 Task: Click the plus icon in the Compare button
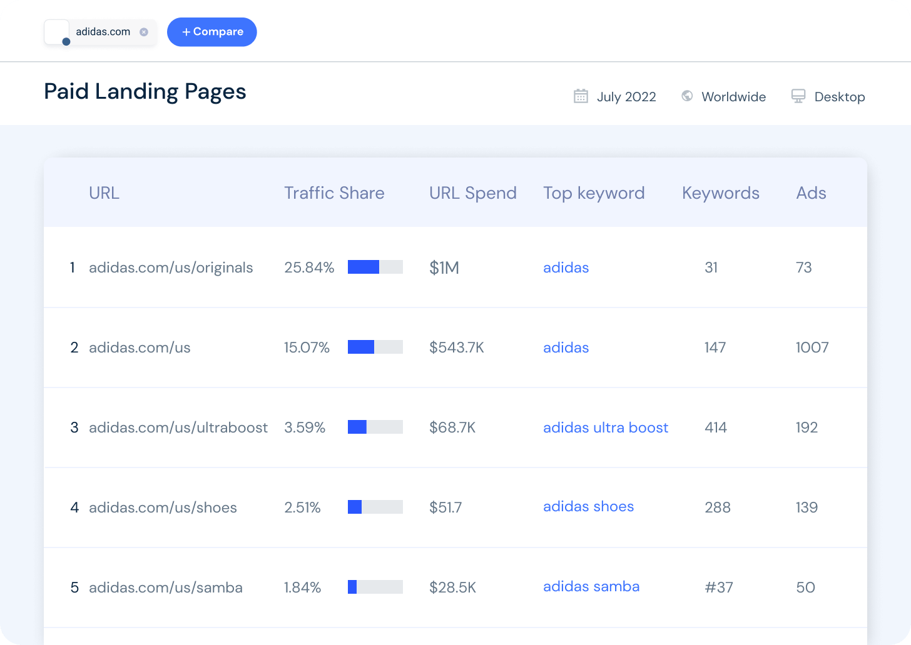pyautogui.click(x=186, y=32)
